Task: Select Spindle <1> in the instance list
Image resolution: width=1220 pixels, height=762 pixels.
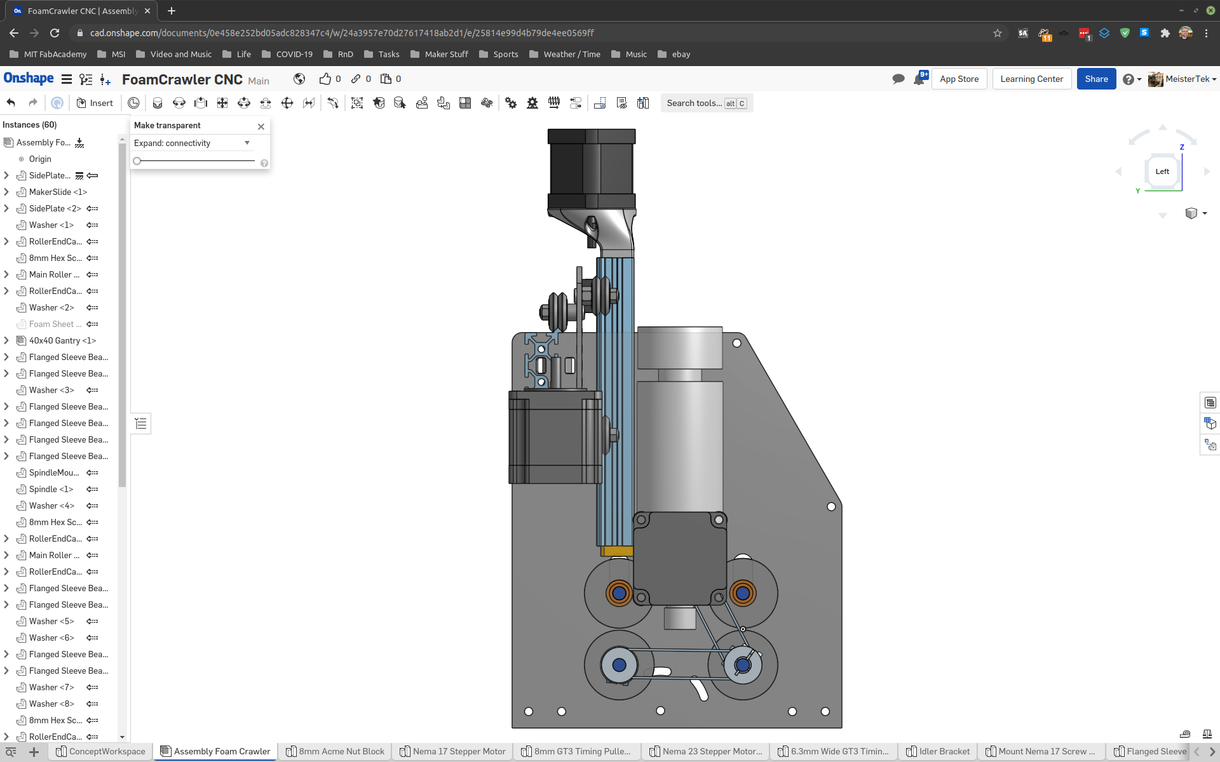Action: tap(51, 489)
